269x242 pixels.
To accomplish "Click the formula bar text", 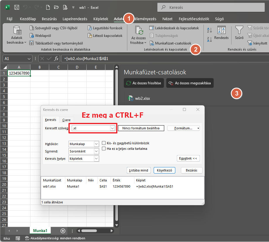I will 86,59.
